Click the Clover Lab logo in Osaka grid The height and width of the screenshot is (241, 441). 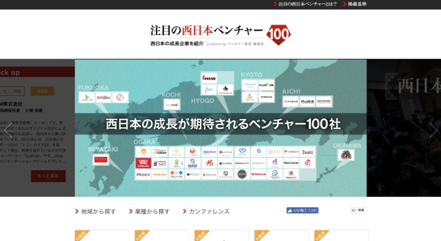(x=176, y=152)
